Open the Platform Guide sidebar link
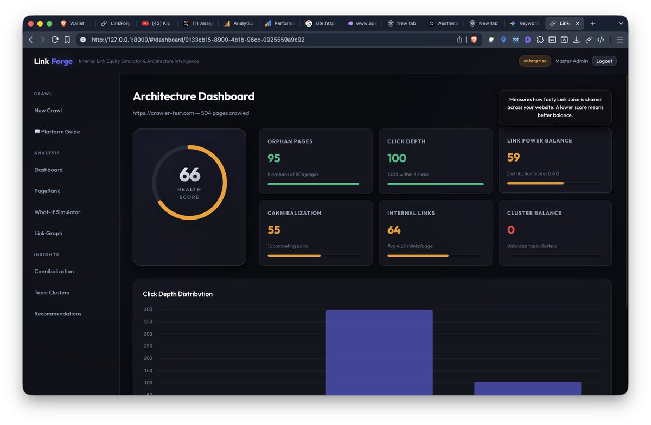 (x=57, y=132)
